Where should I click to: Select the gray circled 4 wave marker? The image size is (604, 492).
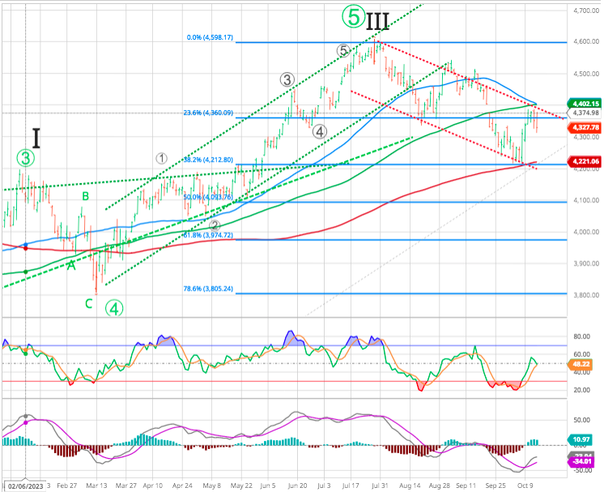(x=320, y=131)
